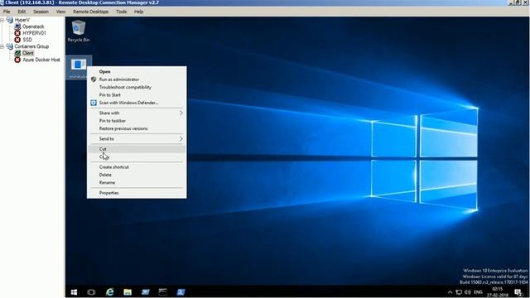The image size is (530, 298).
Task: Choose Pin to taskbar
Action: click(137, 121)
